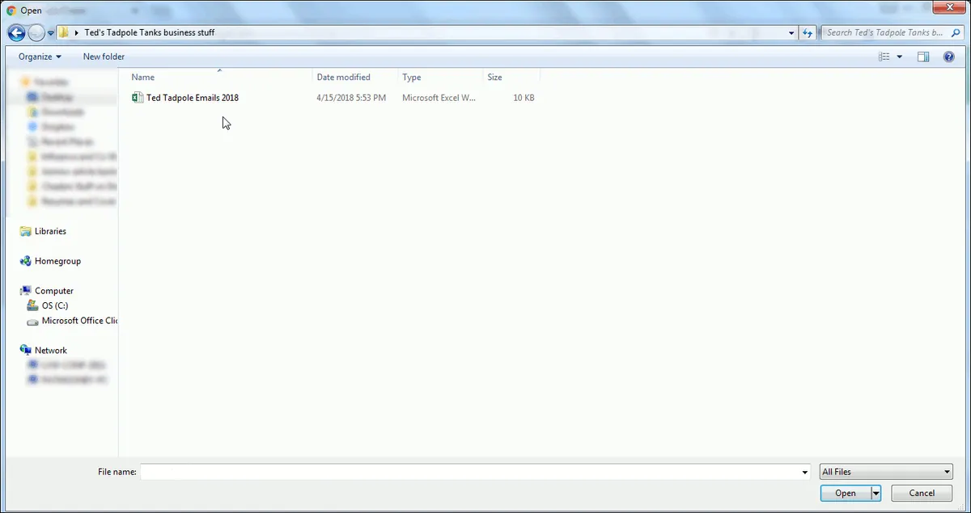Click the OS (C:) drive icon
The image size is (971, 513).
pos(32,305)
